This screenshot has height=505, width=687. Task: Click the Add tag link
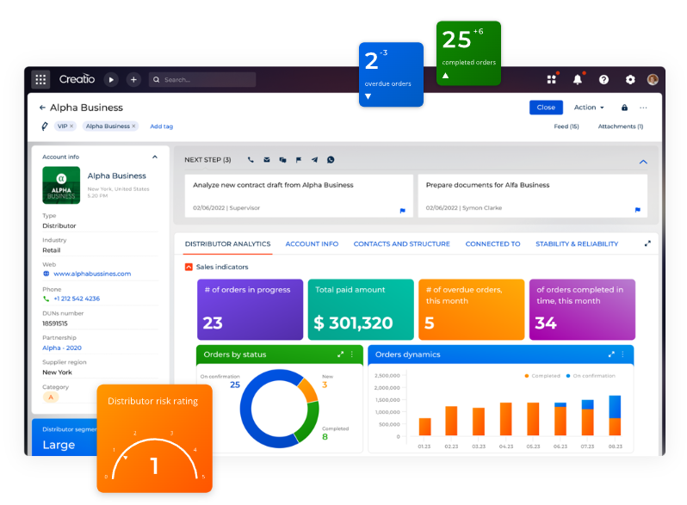click(161, 126)
